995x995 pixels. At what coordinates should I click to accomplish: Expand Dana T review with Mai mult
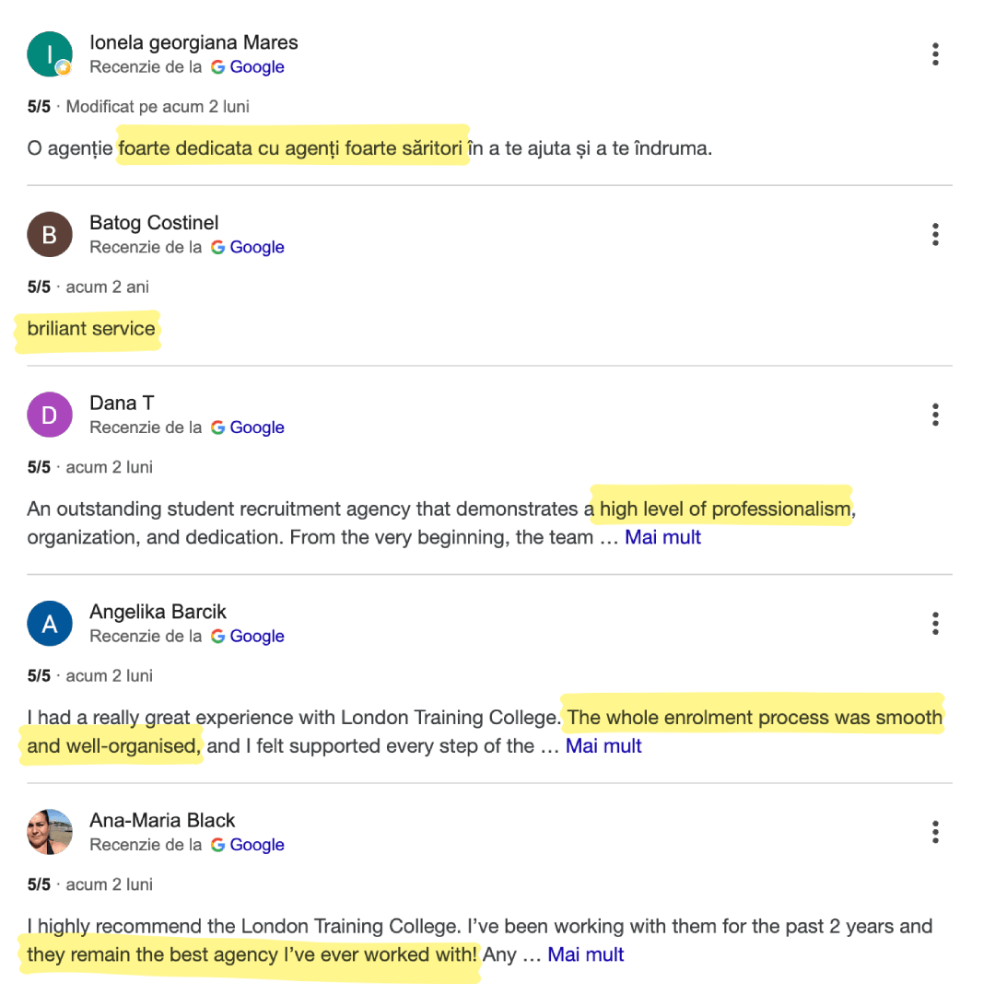click(x=662, y=537)
